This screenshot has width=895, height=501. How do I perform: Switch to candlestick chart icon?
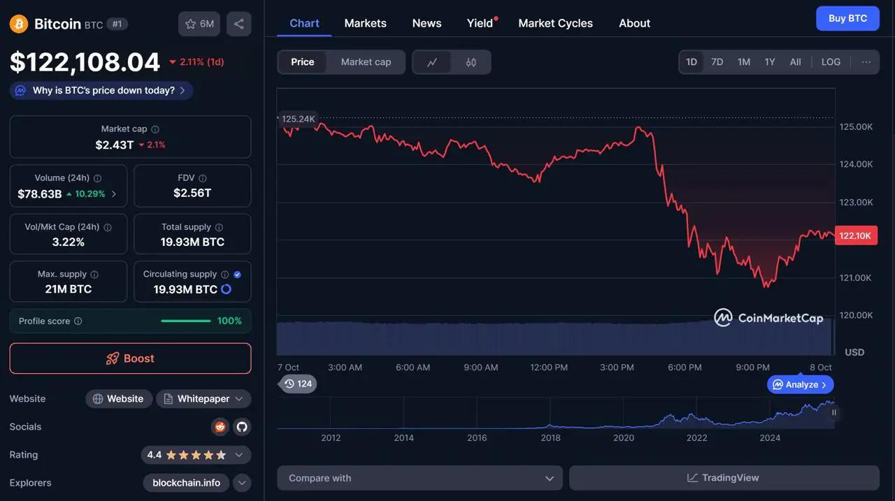click(x=471, y=62)
